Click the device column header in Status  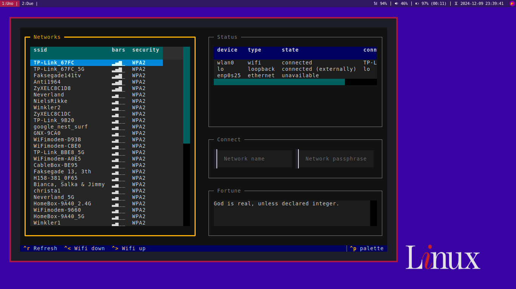[227, 50]
